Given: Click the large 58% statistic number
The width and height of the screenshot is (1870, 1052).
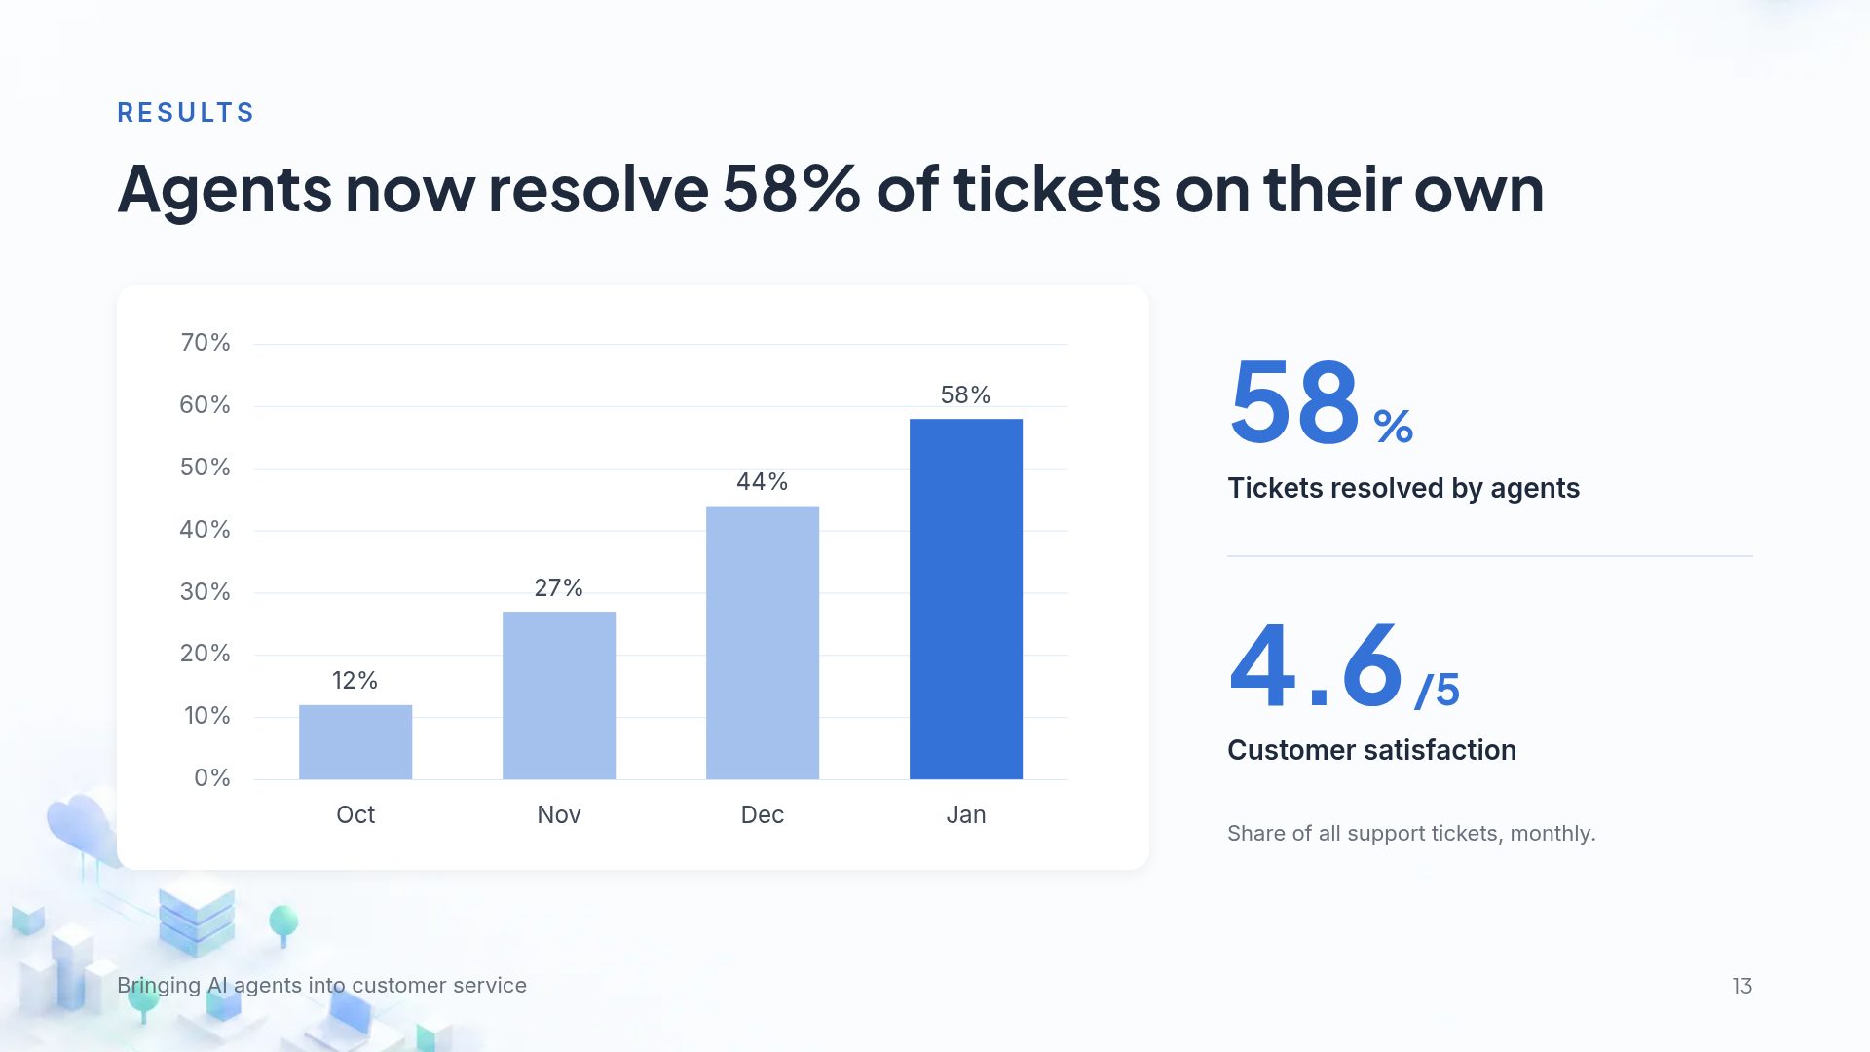Looking at the screenshot, I should (1321, 402).
